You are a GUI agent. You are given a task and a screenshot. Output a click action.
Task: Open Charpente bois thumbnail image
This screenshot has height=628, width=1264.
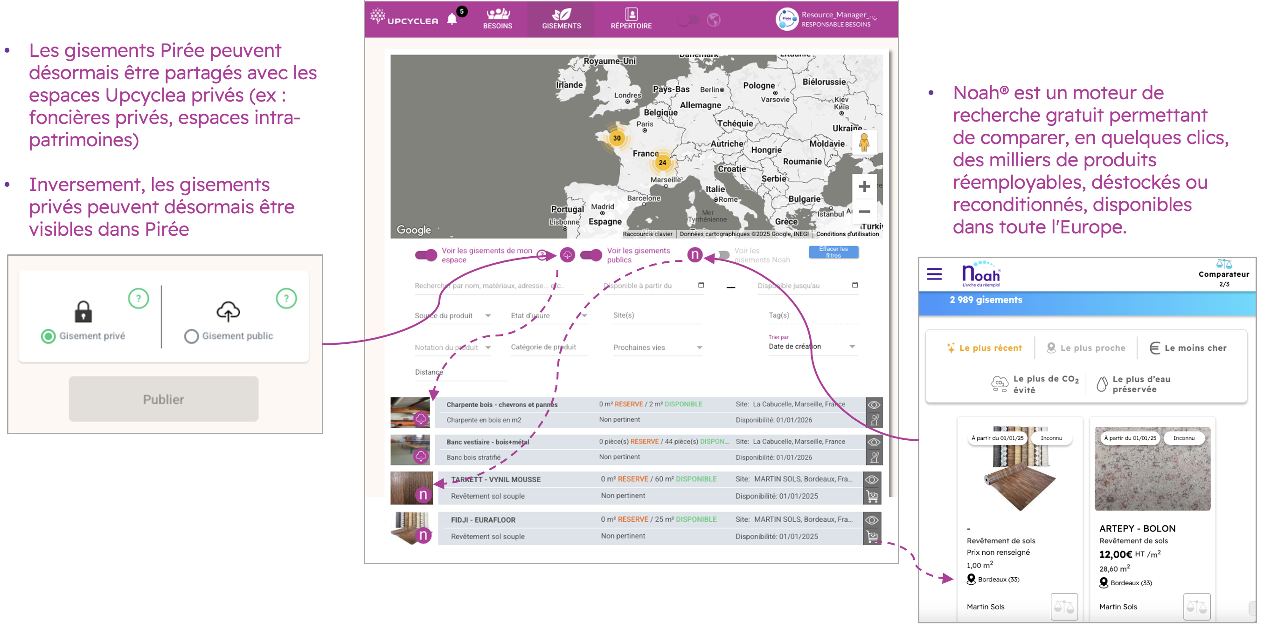point(410,412)
